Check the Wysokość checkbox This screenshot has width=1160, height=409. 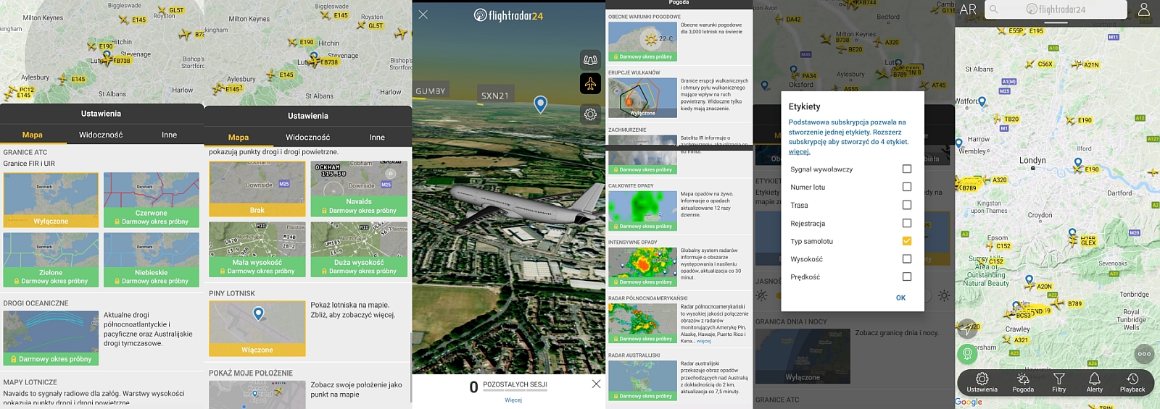906,258
